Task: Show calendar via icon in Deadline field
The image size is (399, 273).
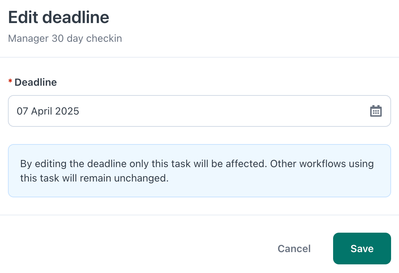Action: pyautogui.click(x=376, y=111)
